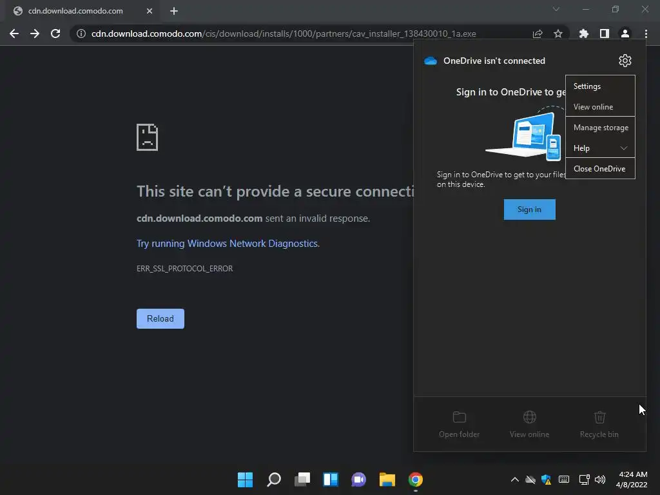This screenshot has height=495, width=660.
Task: Select the cdn.download.comodo.com tab
Action: 82,11
